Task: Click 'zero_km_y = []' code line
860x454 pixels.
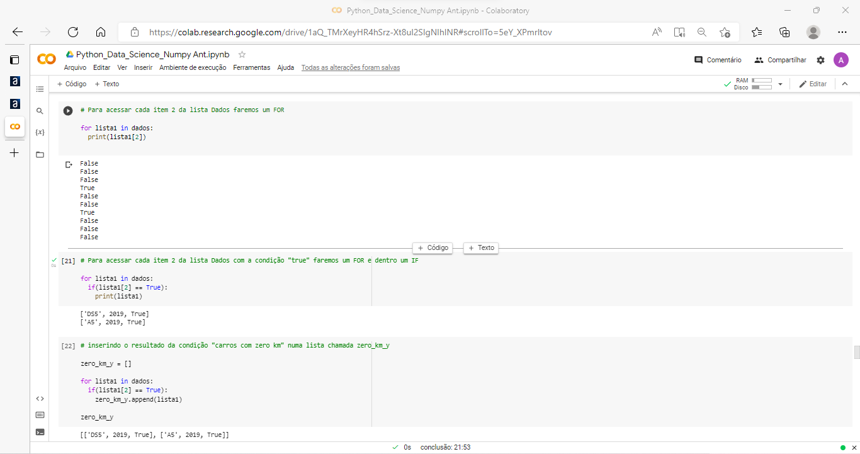Action: coord(106,363)
